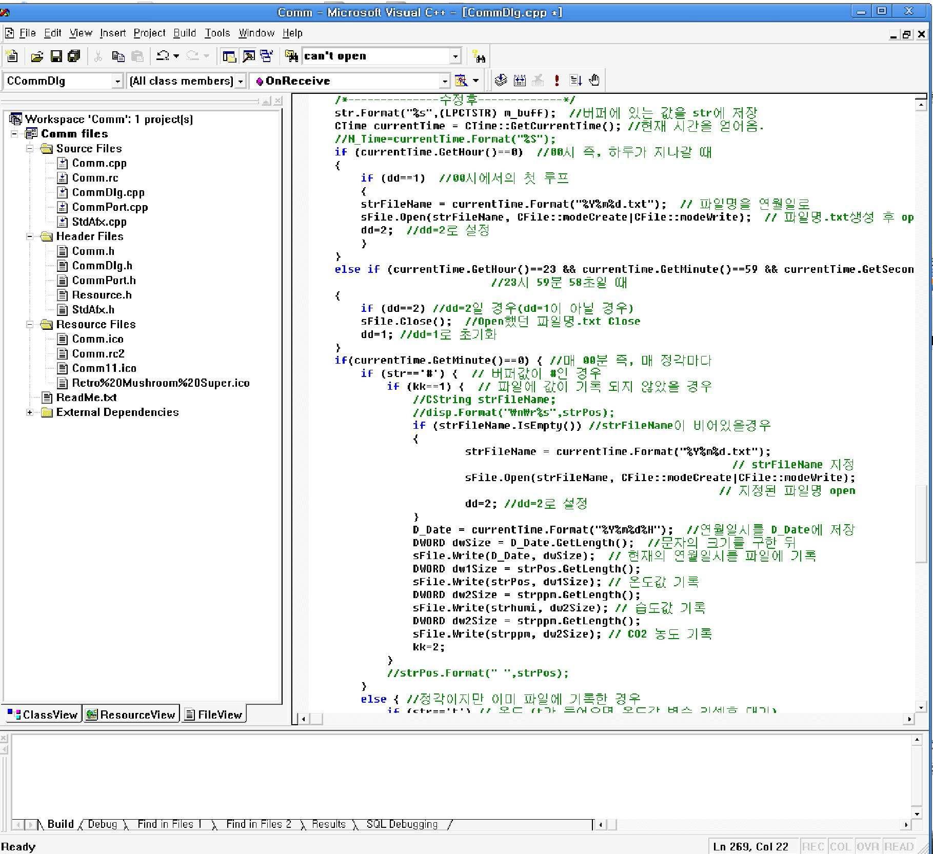Image resolution: width=933 pixels, height=854 pixels.
Task: Click the Save icon
Action: click(x=56, y=56)
